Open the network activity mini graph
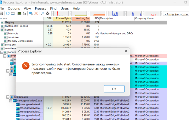The height and width of the screenshot is (120, 189). pos(134,14)
